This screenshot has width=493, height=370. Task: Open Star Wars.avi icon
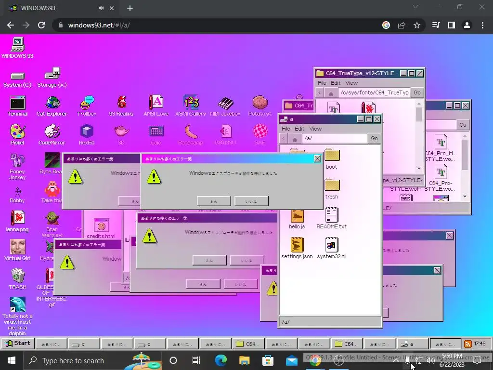[x=52, y=224]
